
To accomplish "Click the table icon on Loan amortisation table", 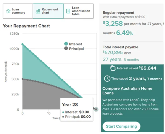I will tap(68, 11).
